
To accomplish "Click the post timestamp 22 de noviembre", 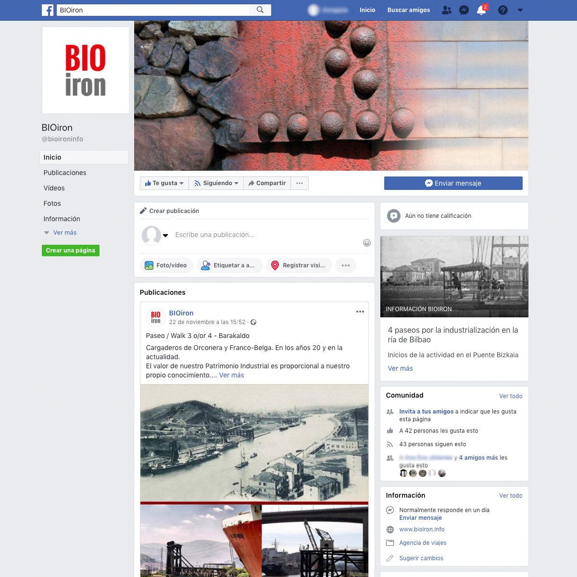I will 207,322.
